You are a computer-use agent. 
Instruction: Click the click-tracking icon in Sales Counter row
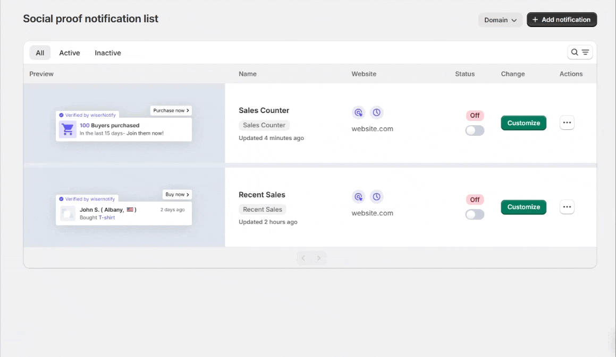coord(358,112)
